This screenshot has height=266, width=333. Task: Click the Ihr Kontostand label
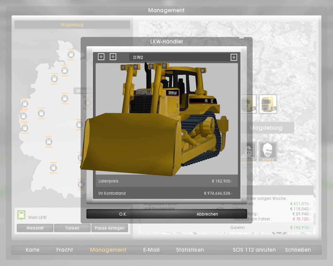112,193
